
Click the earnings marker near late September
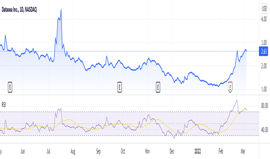(120, 87)
